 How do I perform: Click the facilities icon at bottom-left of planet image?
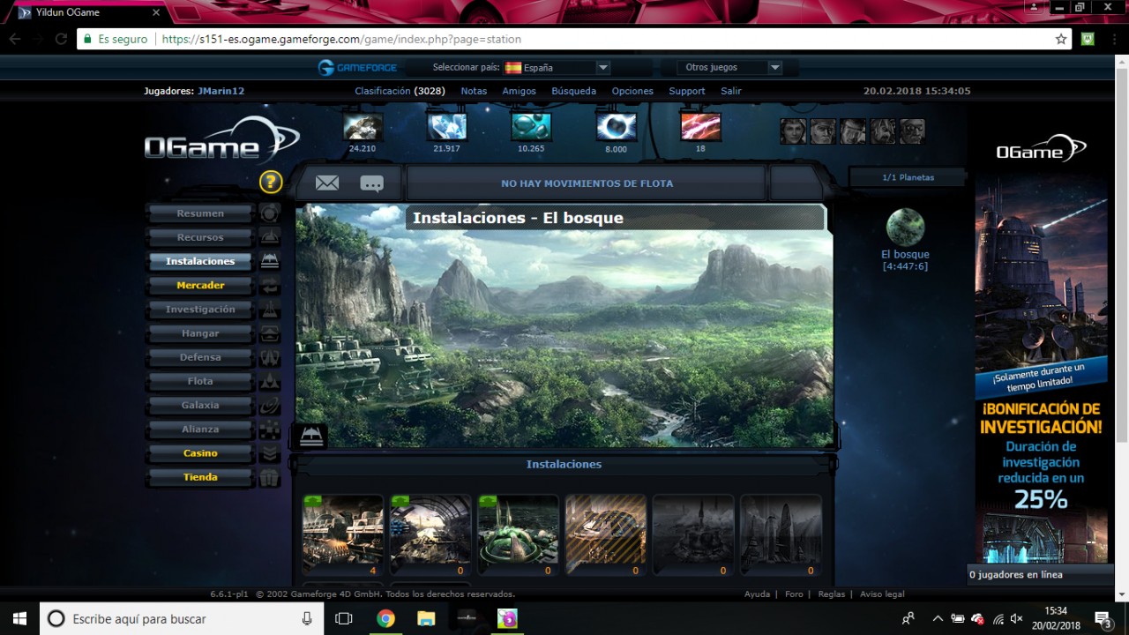[311, 435]
